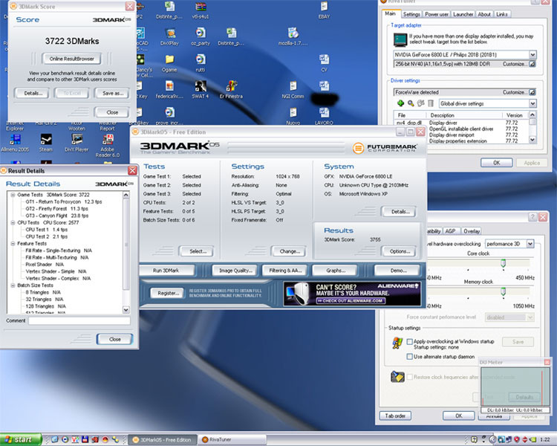Open the CV document icon
557x446 pixels.
pos(324,63)
